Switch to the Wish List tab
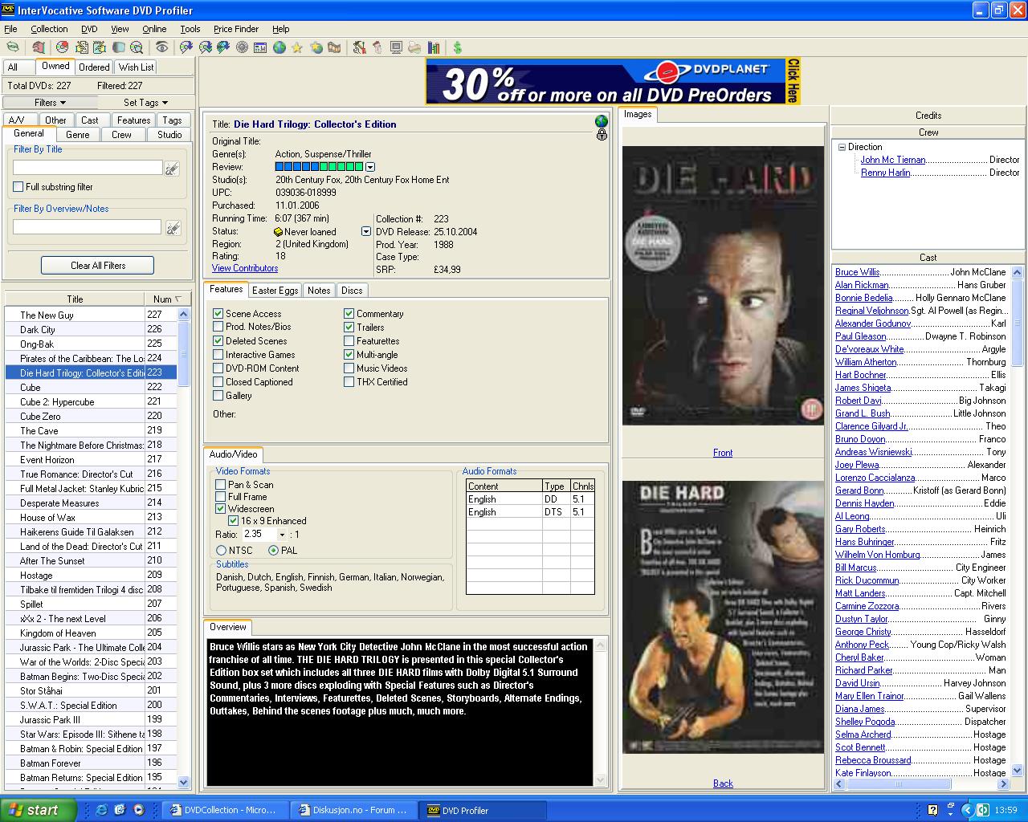The height and width of the screenshot is (822, 1028). pos(136,67)
